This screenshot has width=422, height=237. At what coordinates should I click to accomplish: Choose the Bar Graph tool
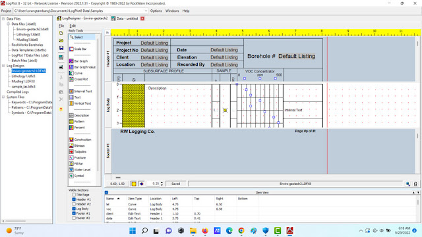click(78, 61)
